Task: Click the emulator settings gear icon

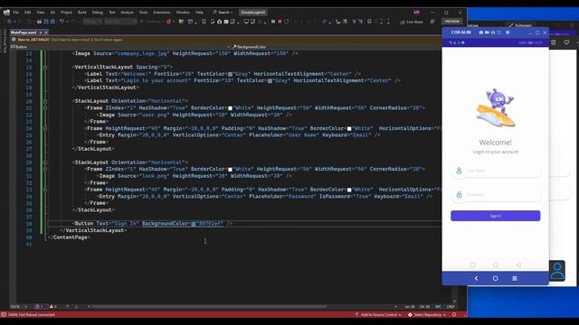Action: (508, 32)
